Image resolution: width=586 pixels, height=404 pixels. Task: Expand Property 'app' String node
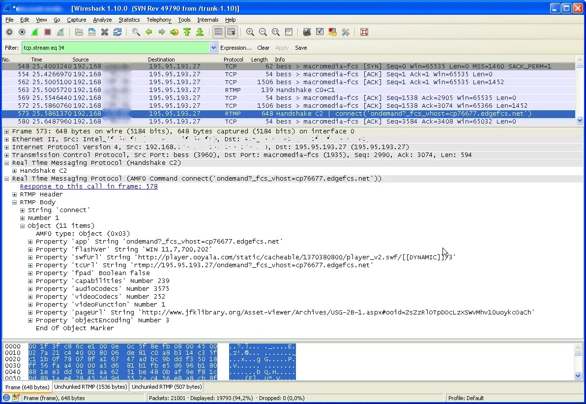click(30, 241)
